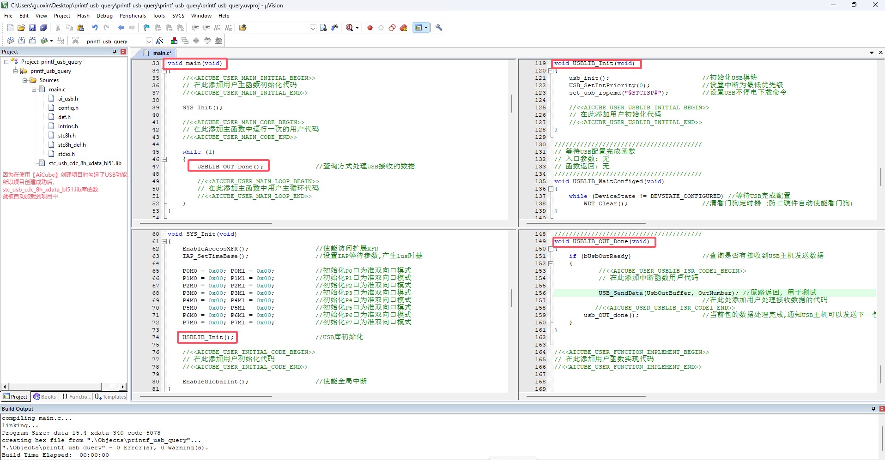
Task: Disable all breakpoints icon
Action: (392, 28)
